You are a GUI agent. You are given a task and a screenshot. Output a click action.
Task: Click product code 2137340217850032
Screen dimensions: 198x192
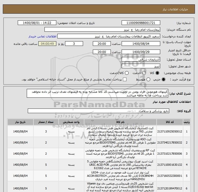click(170, 143)
